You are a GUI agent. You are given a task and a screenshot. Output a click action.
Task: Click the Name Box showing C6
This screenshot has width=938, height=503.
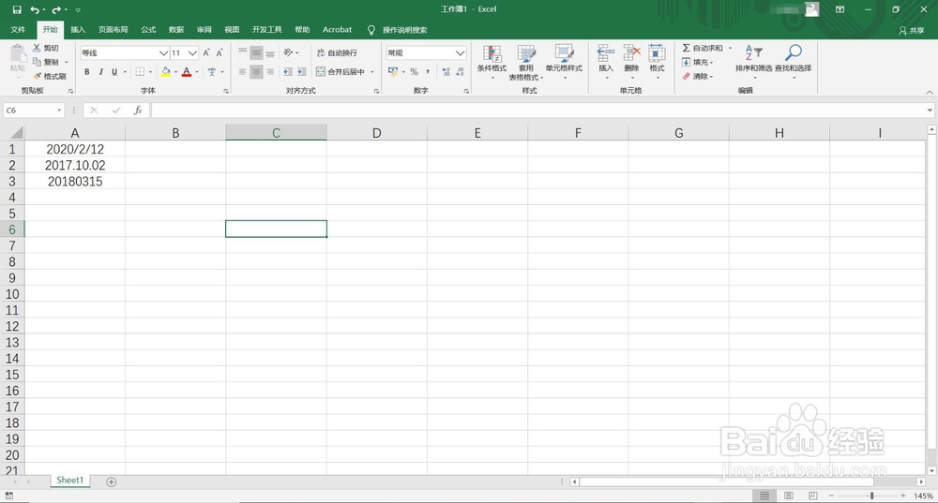coord(34,111)
